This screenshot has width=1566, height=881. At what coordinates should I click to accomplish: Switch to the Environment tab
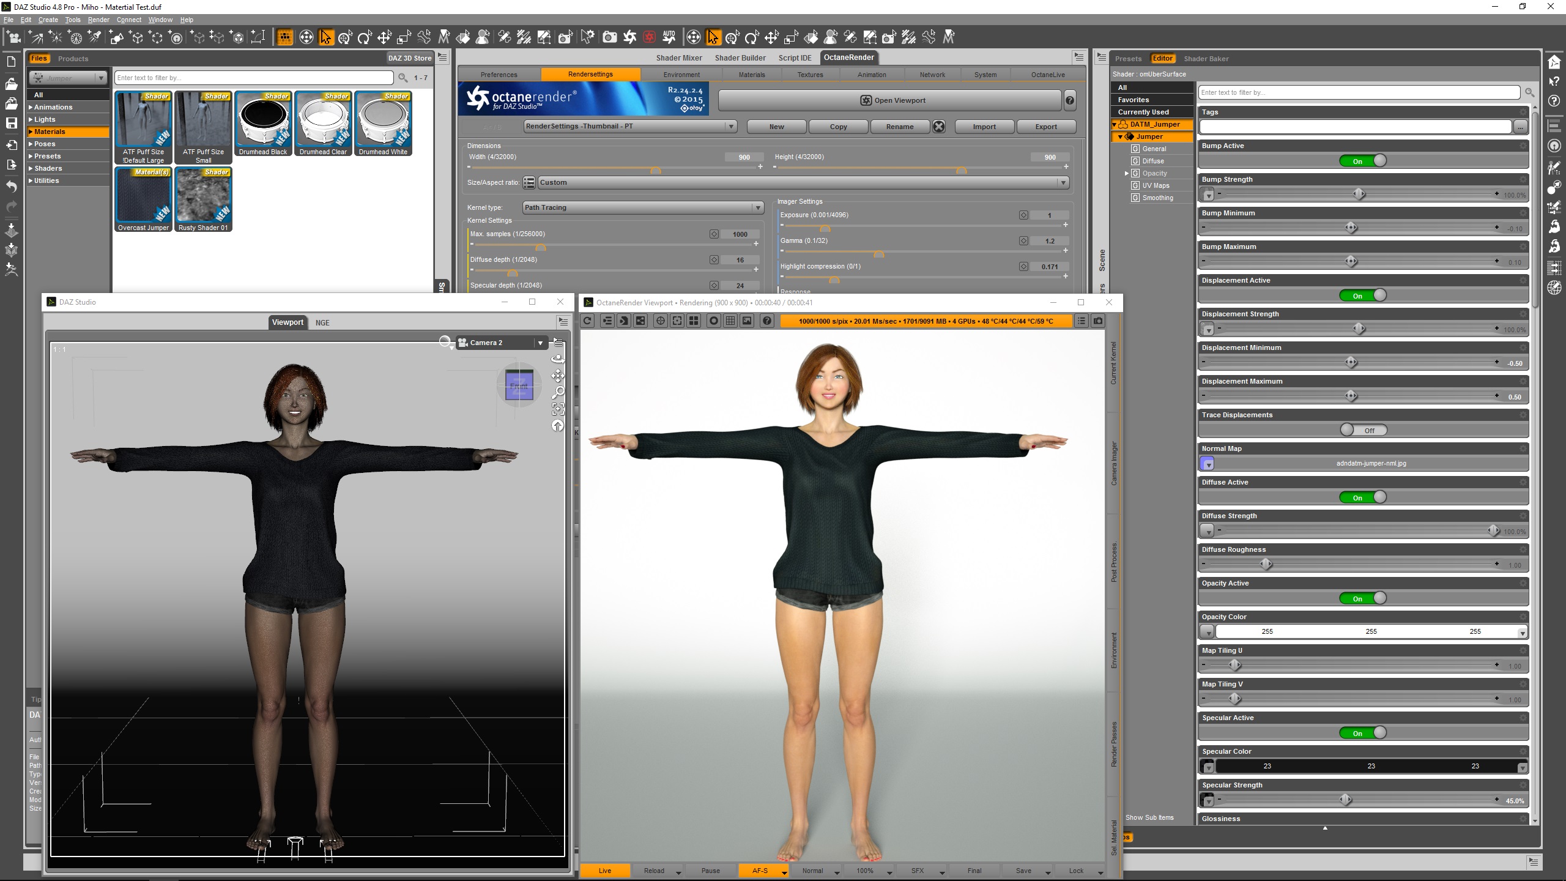pos(681,75)
